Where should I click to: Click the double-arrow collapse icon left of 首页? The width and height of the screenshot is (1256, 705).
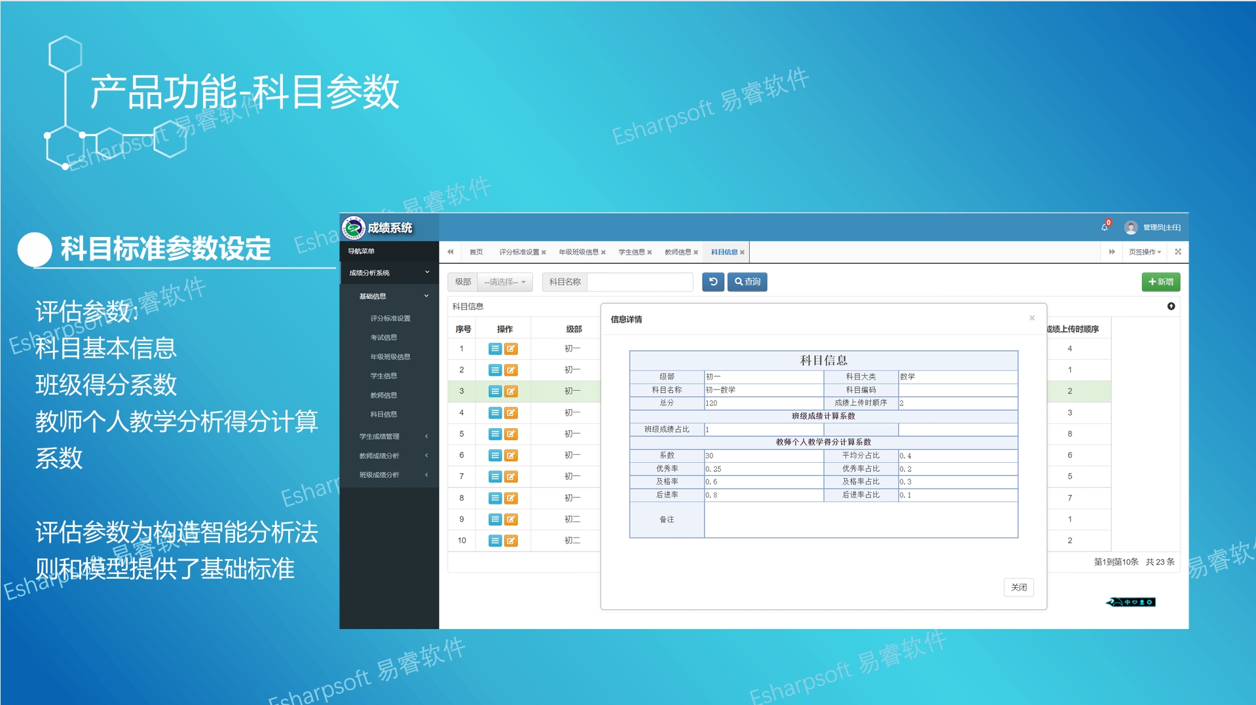pos(450,251)
